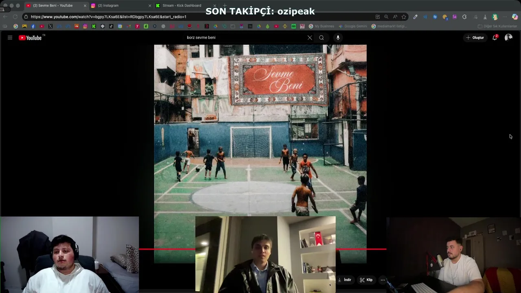Viewport: 521px width, 293px height.
Task: Open the YouTube guide hamburger menu
Action: coord(10,37)
